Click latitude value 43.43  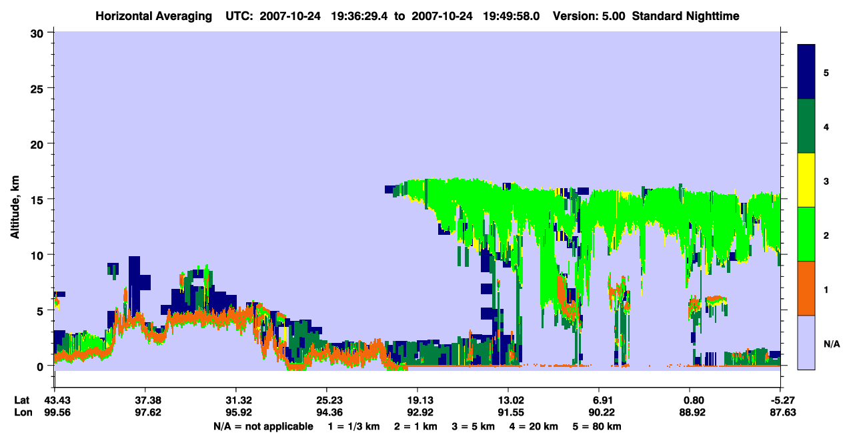click(55, 400)
